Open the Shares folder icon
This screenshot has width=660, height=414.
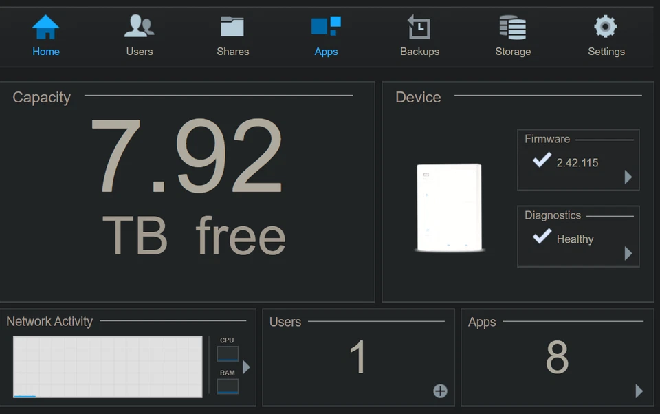(232, 28)
